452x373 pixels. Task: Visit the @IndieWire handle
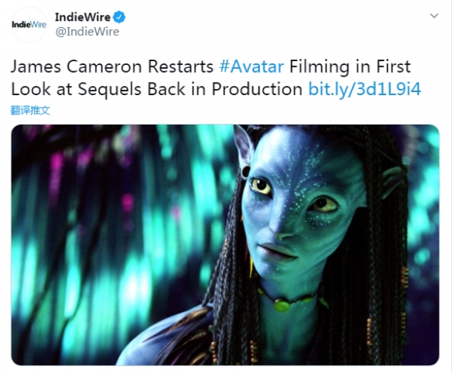pos(87,32)
